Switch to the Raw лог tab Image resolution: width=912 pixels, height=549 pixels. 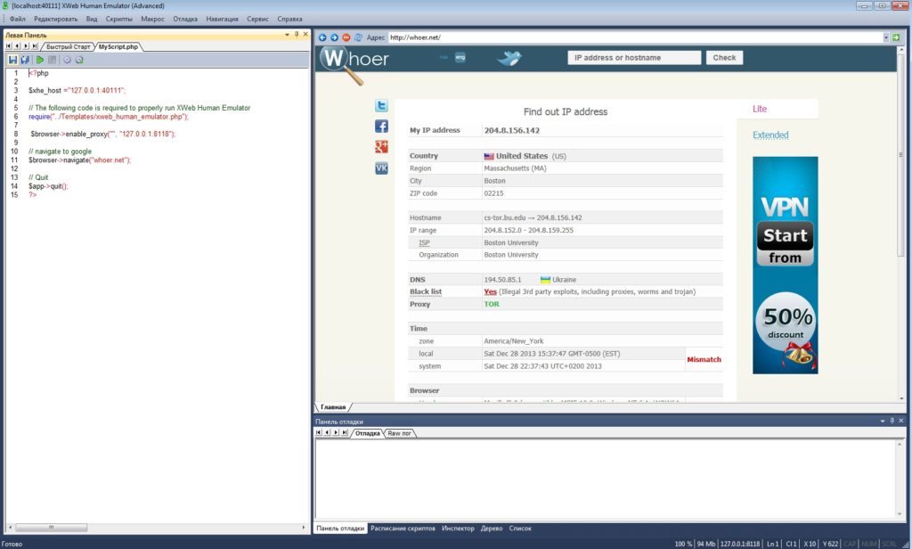pos(399,433)
